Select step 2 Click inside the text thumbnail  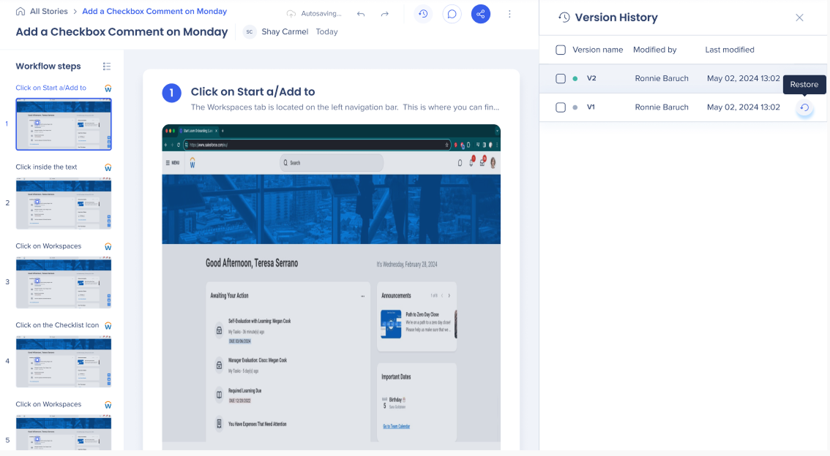pos(64,203)
